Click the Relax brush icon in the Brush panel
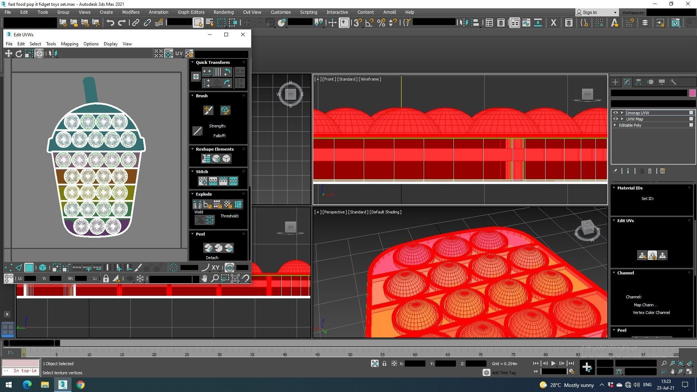This screenshot has height=392, width=697. 225,110
